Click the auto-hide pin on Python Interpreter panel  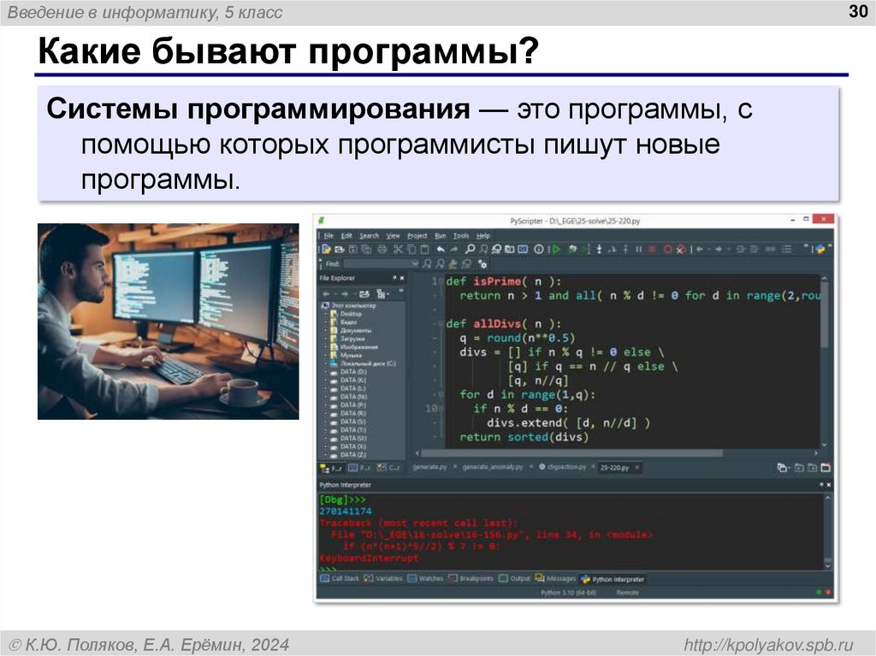pos(821,484)
